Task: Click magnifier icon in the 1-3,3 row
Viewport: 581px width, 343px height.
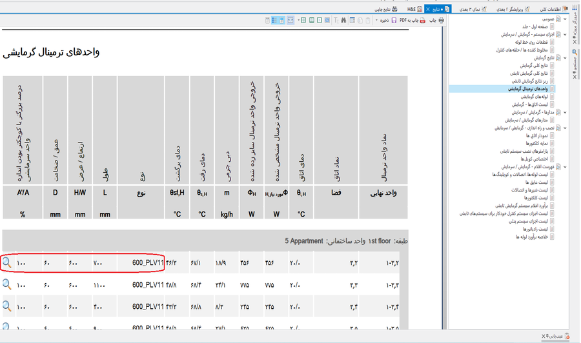Action: 7,284
